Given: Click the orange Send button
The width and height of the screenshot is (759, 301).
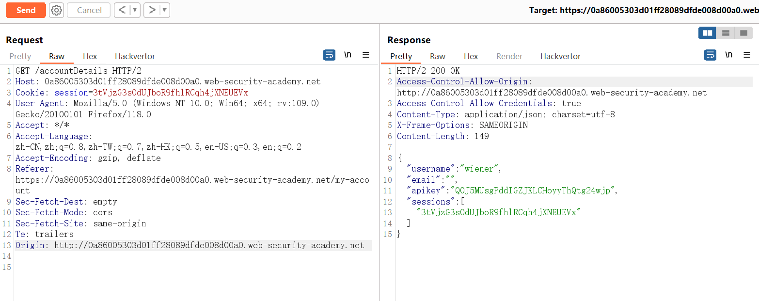Looking at the screenshot, I should click(26, 10).
